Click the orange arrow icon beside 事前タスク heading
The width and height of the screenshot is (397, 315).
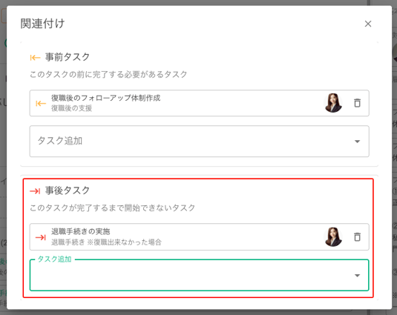coord(35,58)
